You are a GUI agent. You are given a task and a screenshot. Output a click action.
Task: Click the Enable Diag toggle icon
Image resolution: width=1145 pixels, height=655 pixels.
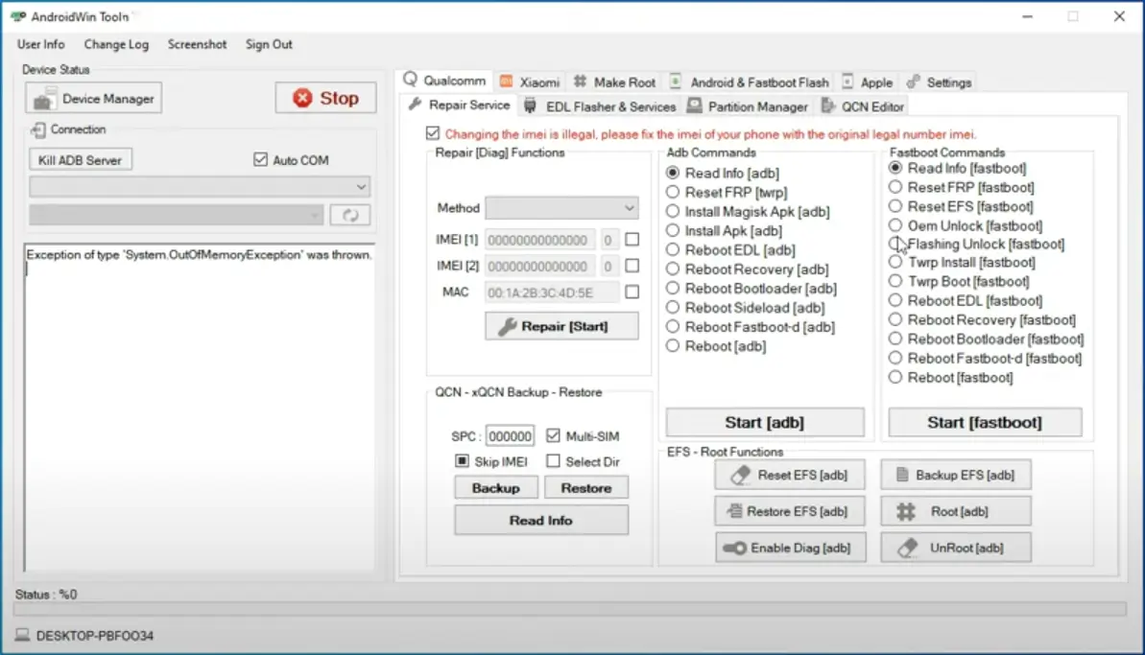[x=734, y=548]
